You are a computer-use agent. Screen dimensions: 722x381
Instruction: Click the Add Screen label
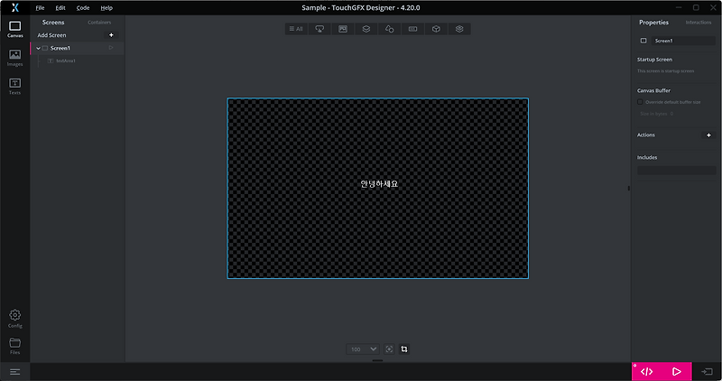point(51,35)
